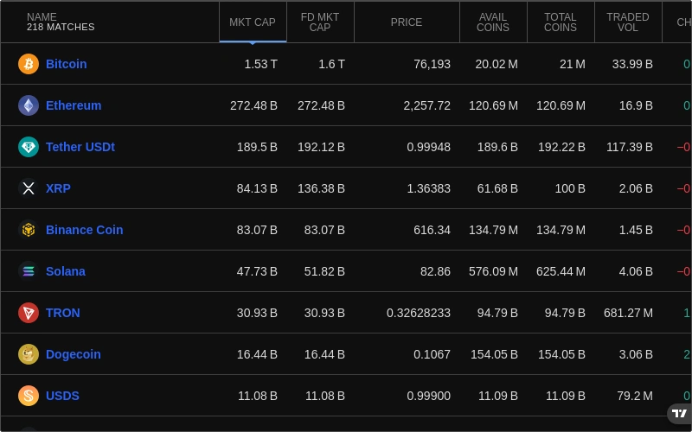The height and width of the screenshot is (432, 692).
Task: Click the Ethereum diamond logo icon
Action: coord(29,105)
